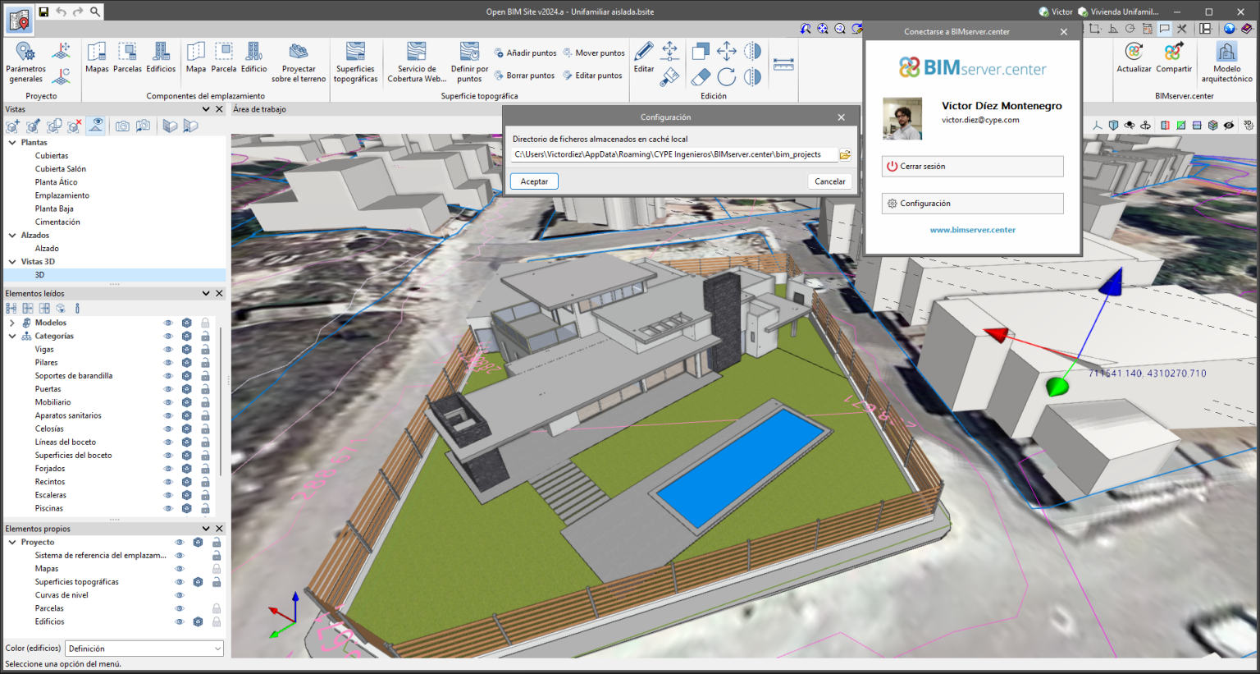Open Color (edificios) Definición dropdown
This screenshot has height=674, width=1260.
[x=144, y=649]
